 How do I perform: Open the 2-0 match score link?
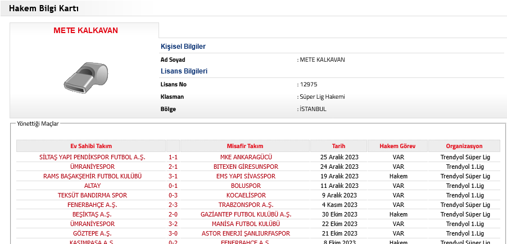point(173,214)
